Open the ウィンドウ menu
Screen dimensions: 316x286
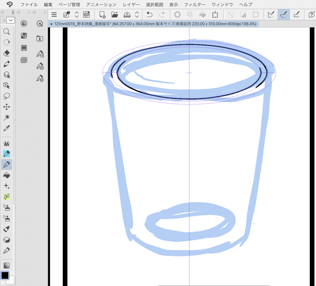point(222,4)
